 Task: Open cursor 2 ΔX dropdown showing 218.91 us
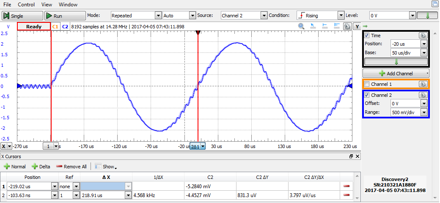(x=128, y=195)
